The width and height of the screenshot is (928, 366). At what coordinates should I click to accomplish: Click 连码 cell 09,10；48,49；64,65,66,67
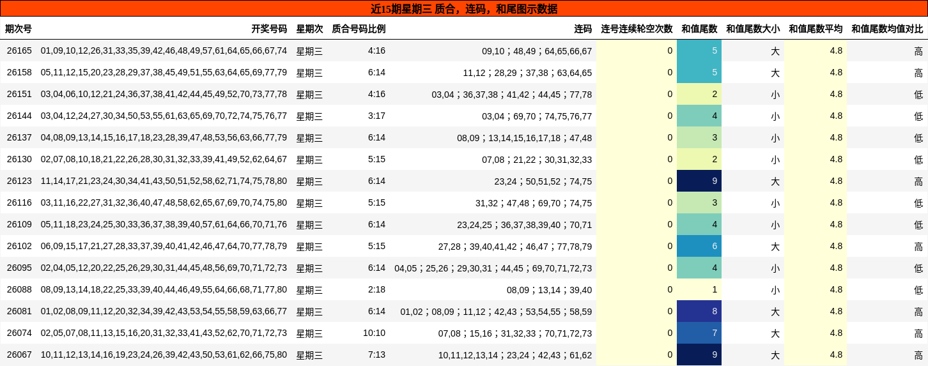[x=537, y=50]
